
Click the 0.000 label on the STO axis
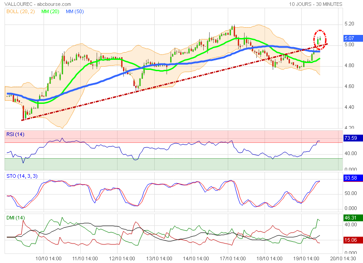351,208
